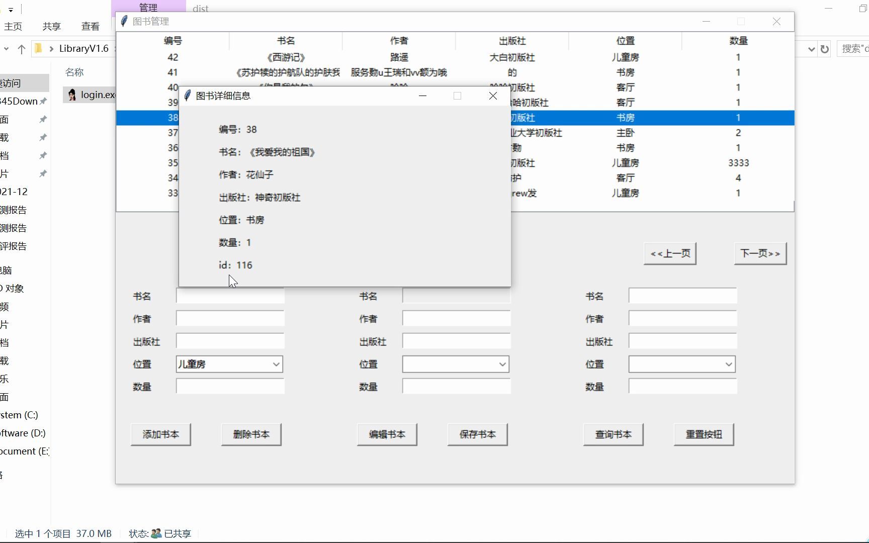
Task: Click the refresh icon in the address bar
Action: coord(824,49)
